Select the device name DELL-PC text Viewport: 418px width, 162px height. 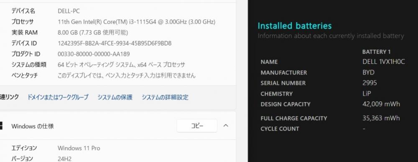point(69,11)
